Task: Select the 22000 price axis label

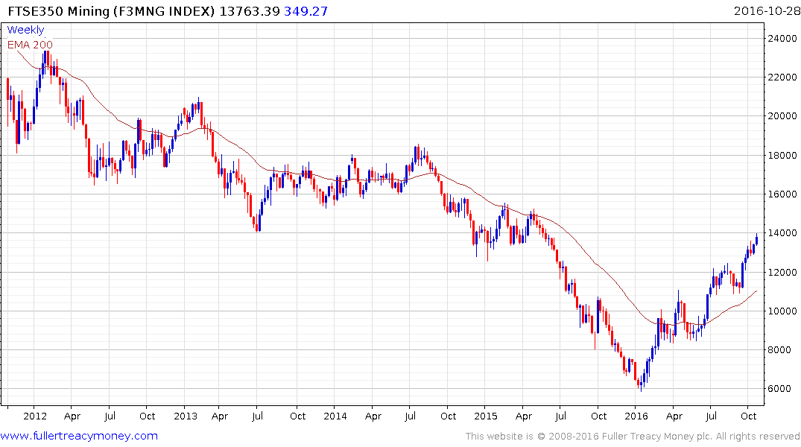Action: 782,77
